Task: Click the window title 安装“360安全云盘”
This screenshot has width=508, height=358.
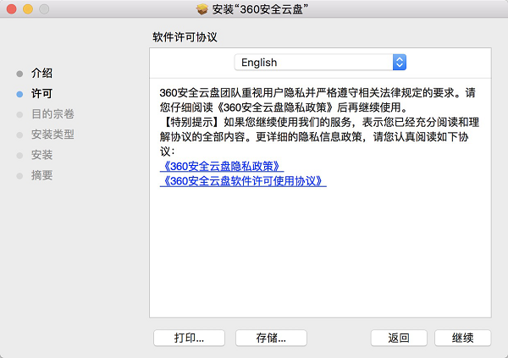Action: point(260,9)
